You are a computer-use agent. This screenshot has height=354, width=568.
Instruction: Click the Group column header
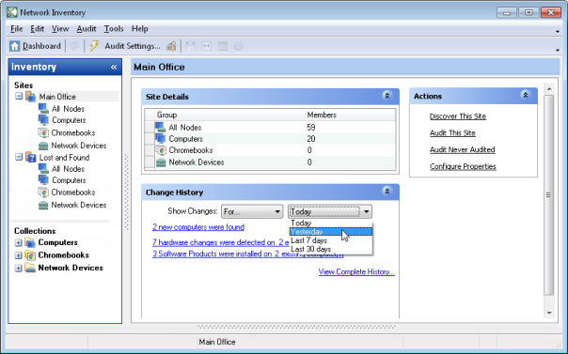coord(229,115)
